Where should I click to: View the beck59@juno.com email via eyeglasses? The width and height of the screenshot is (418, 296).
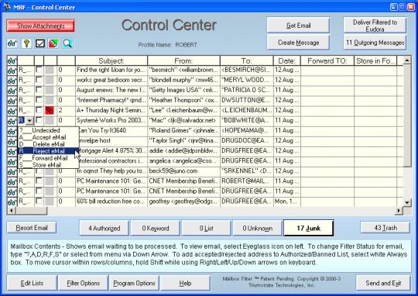(12, 172)
